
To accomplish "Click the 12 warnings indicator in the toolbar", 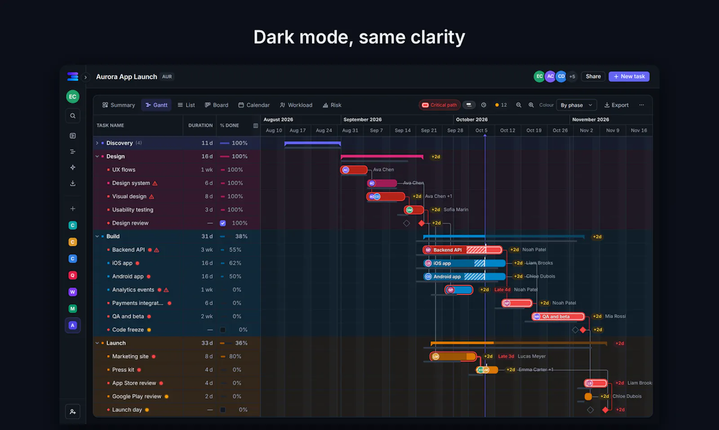I will click(x=501, y=105).
